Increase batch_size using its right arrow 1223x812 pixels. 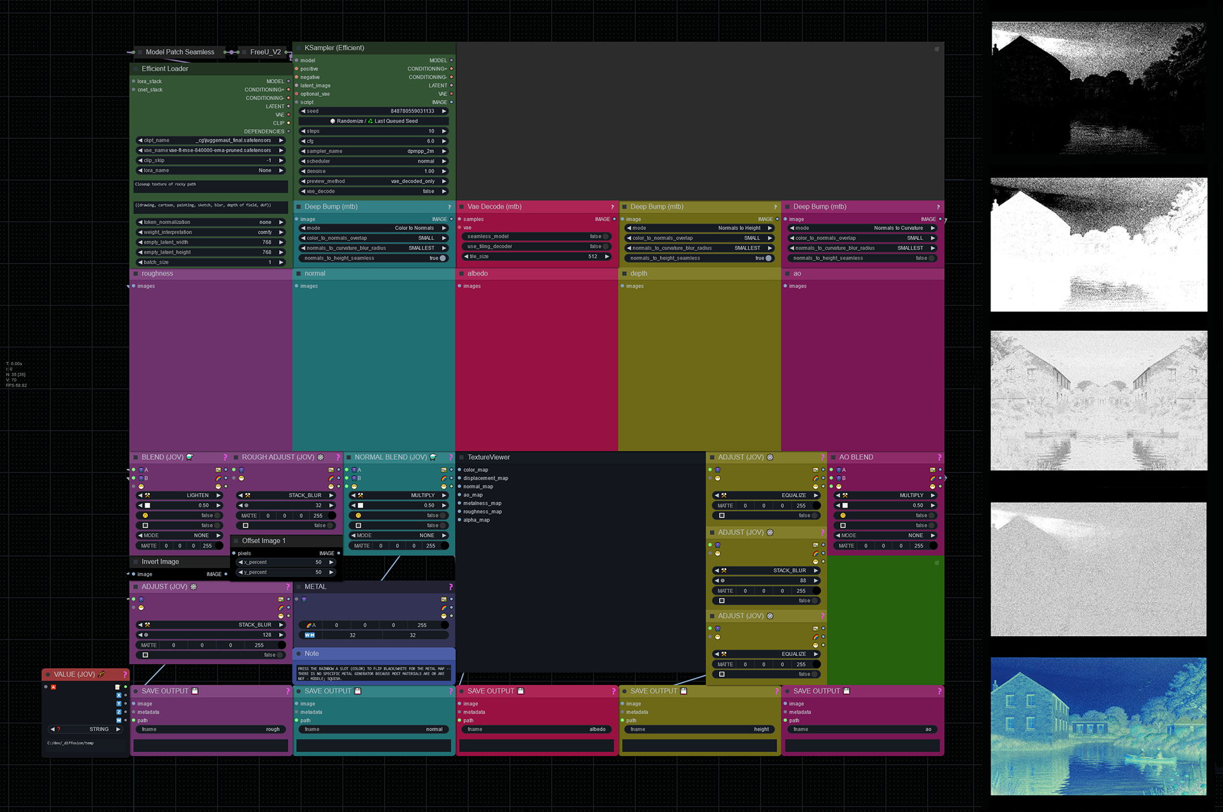tap(281, 262)
